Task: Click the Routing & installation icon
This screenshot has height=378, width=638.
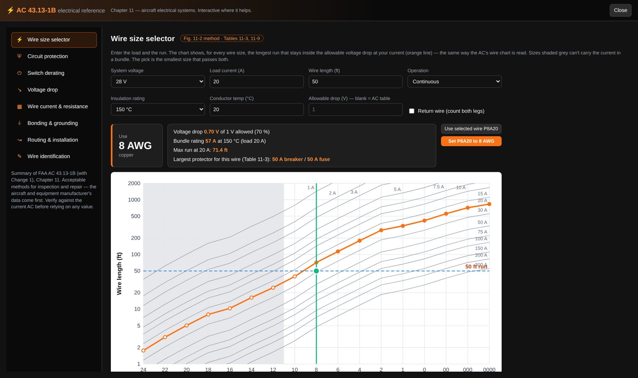Action: tap(19, 140)
